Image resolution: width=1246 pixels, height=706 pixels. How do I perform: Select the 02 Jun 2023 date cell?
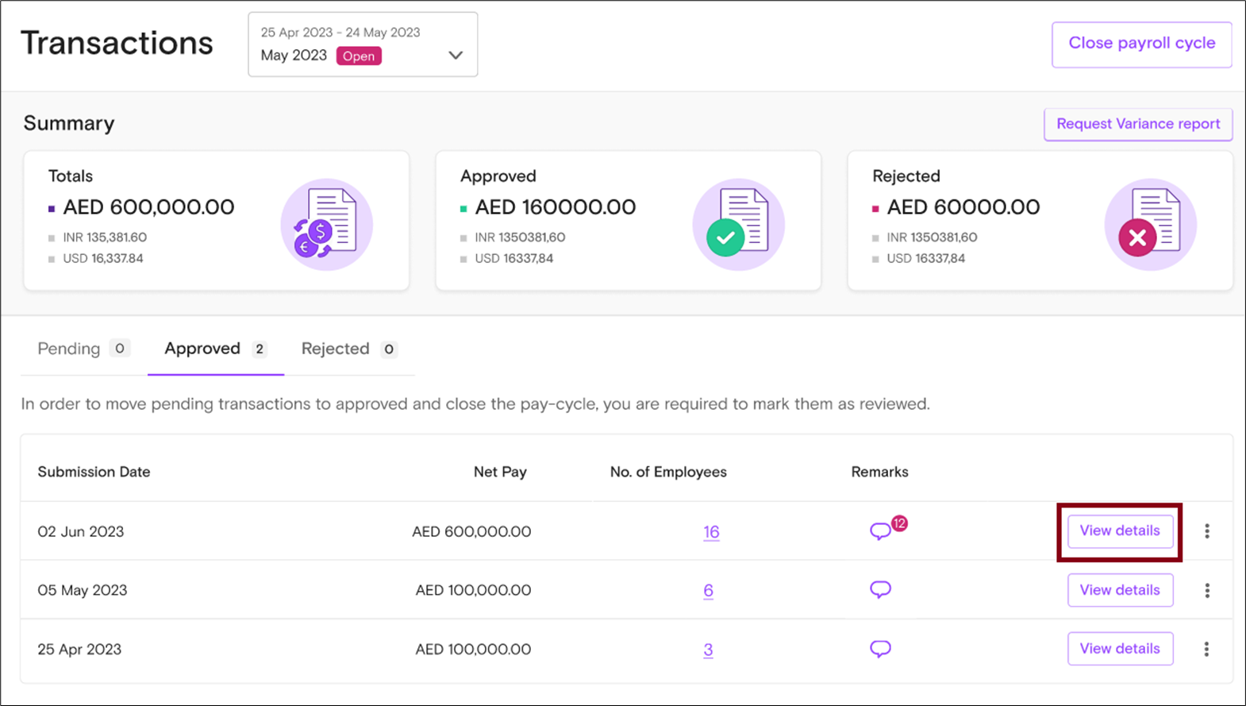point(81,531)
